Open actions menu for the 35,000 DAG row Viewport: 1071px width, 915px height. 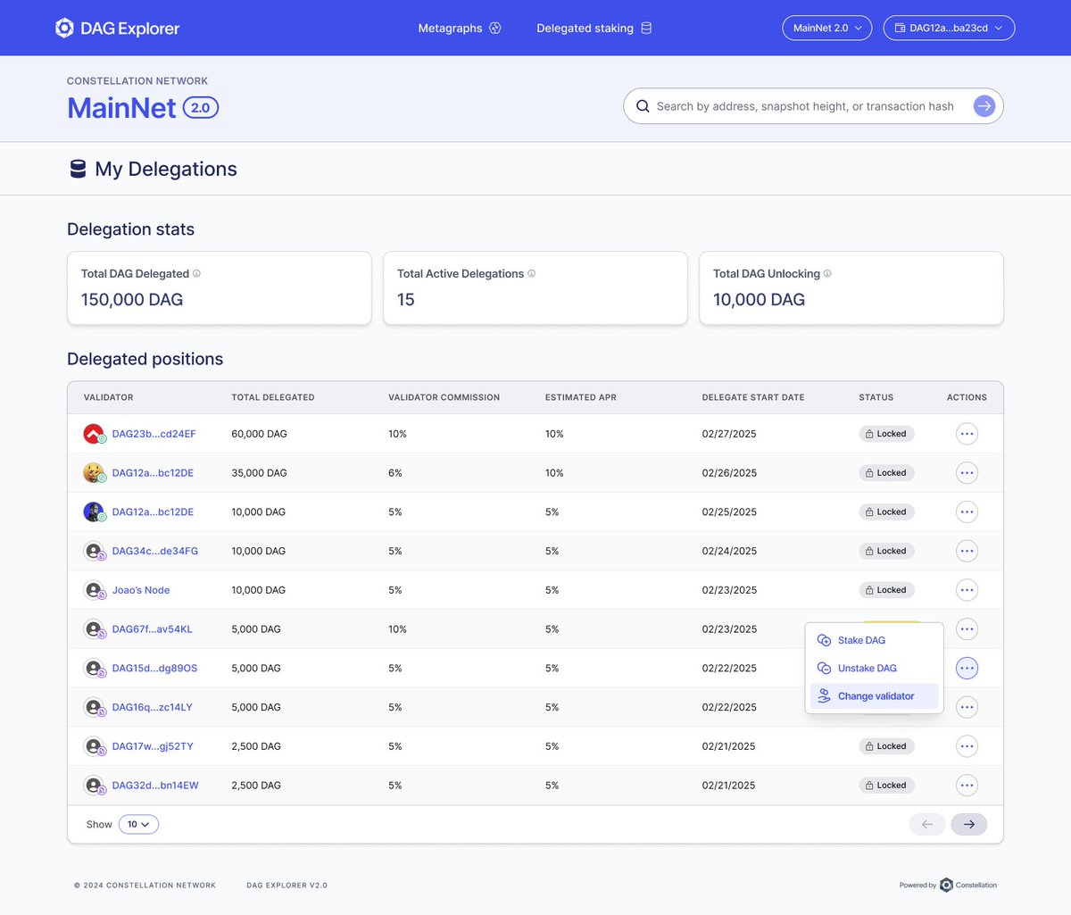point(967,473)
